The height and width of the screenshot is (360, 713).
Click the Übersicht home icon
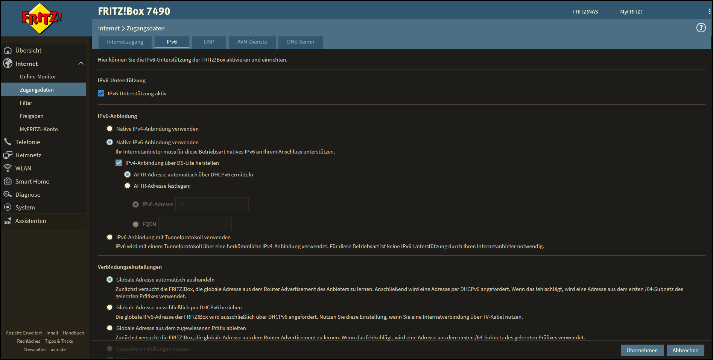8,50
